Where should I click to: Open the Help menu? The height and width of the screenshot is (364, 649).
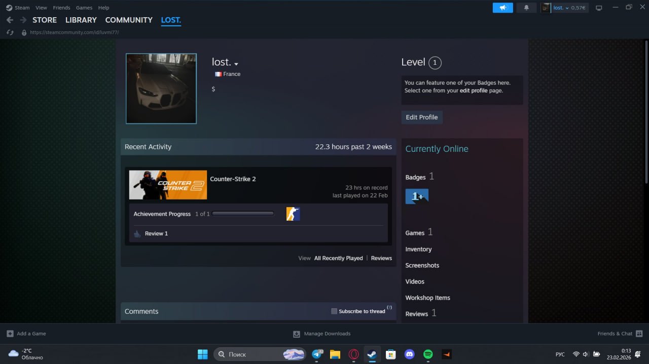[x=103, y=8]
